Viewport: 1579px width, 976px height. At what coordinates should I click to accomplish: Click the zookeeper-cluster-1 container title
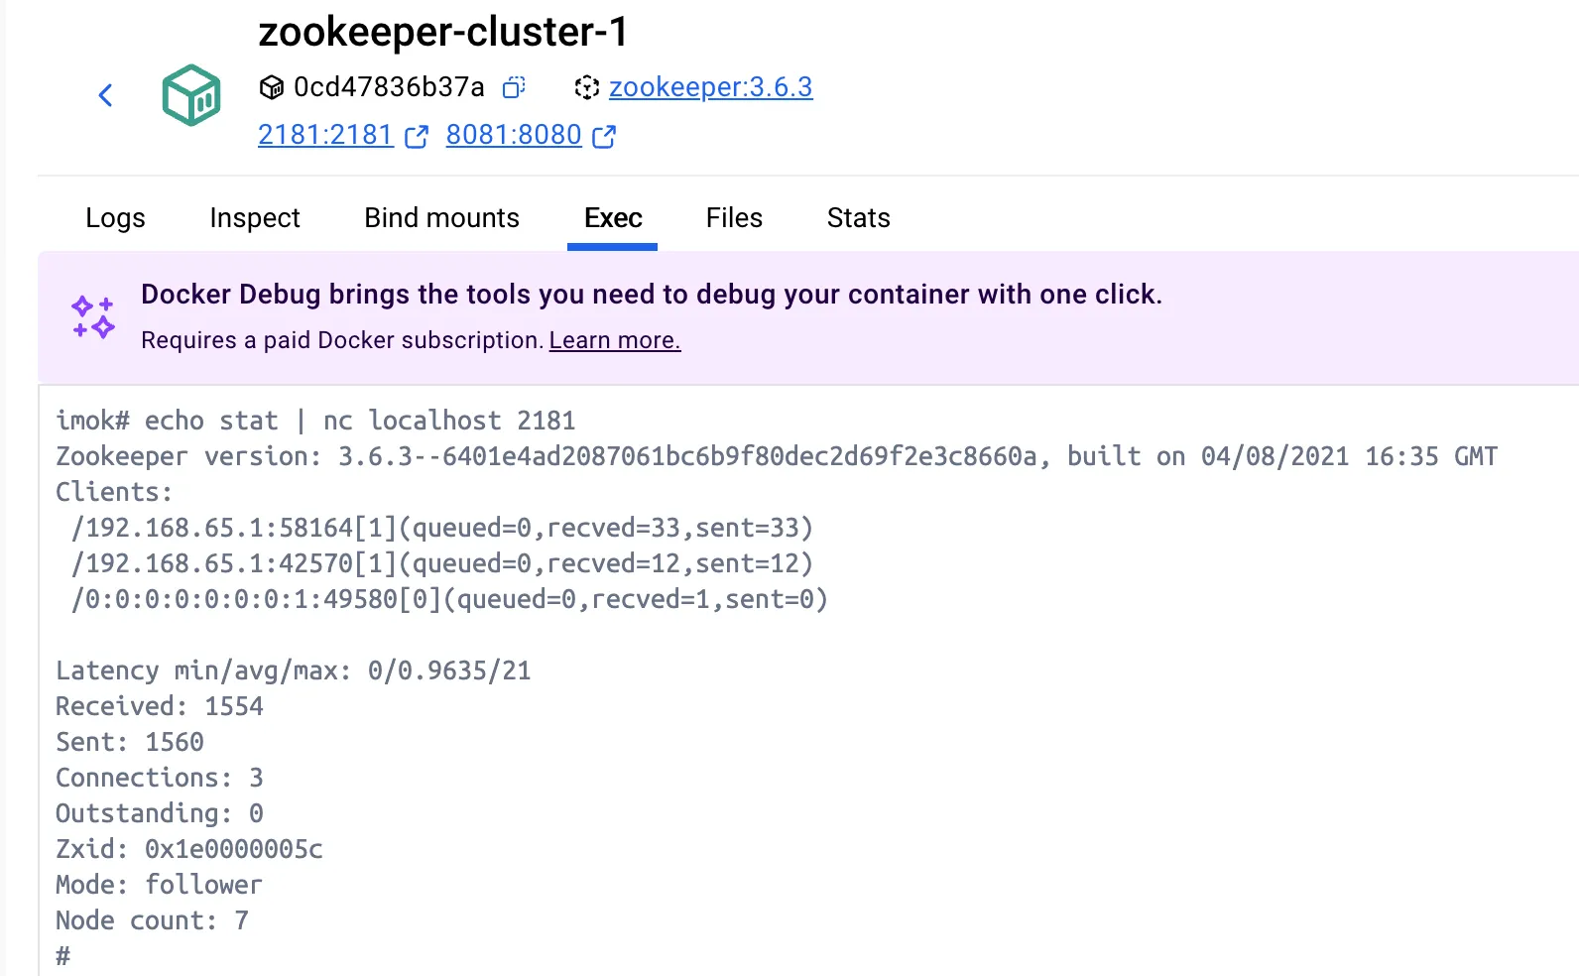click(x=443, y=32)
